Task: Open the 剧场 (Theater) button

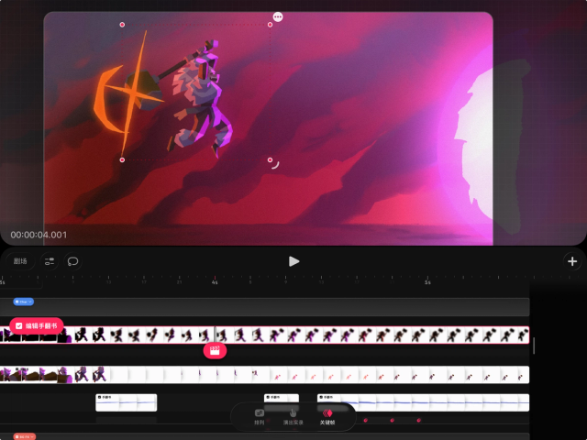Action: (x=20, y=261)
